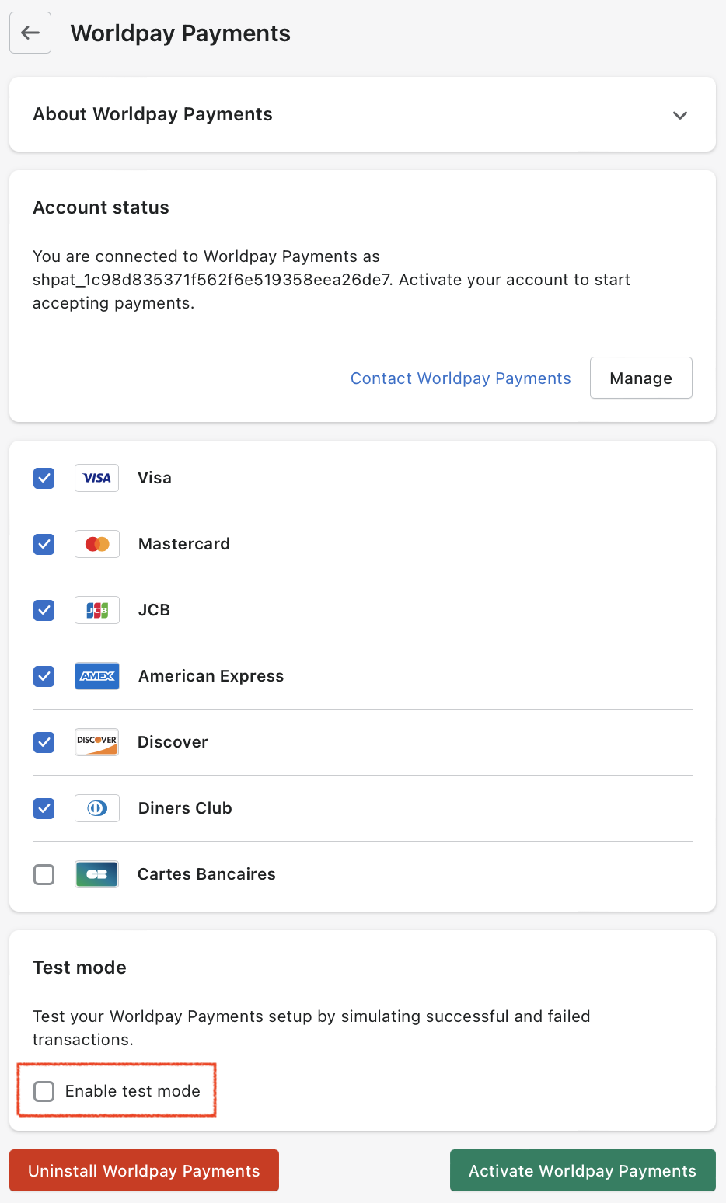Click the Cartes Bancaires logo
This screenshot has height=1203, width=726.
point(97,874)
